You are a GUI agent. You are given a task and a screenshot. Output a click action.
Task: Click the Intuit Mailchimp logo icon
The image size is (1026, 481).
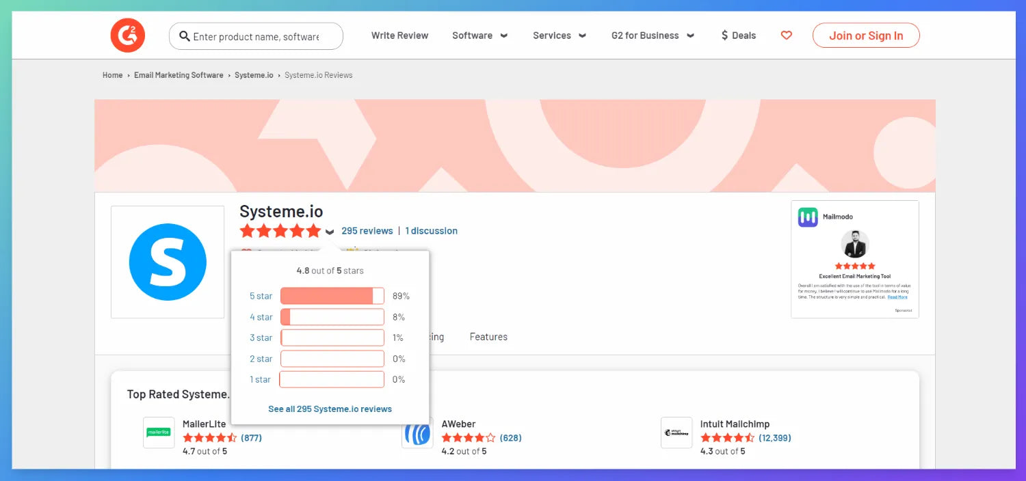[x=676, y=432]
